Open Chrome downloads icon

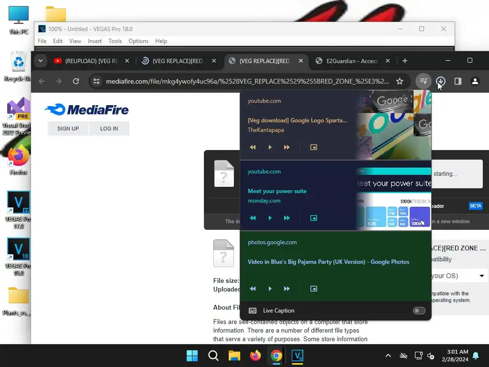441,81
